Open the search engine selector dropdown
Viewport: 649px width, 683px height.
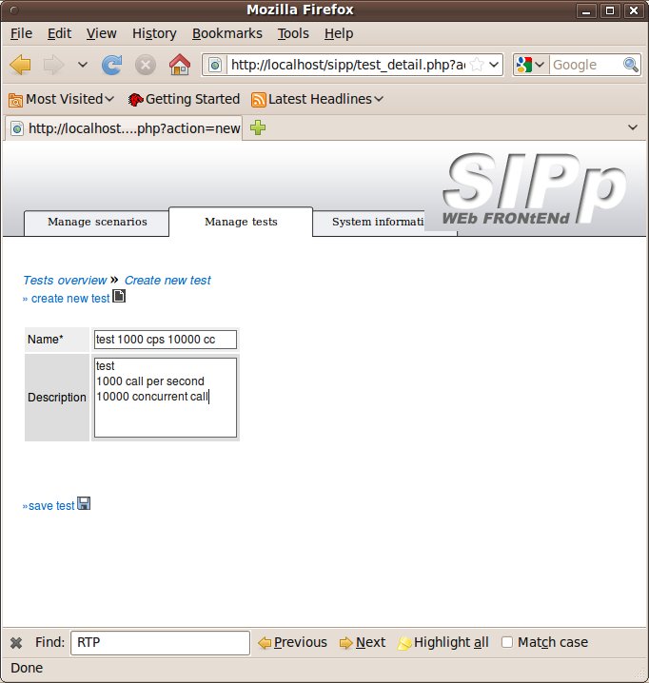530,65
